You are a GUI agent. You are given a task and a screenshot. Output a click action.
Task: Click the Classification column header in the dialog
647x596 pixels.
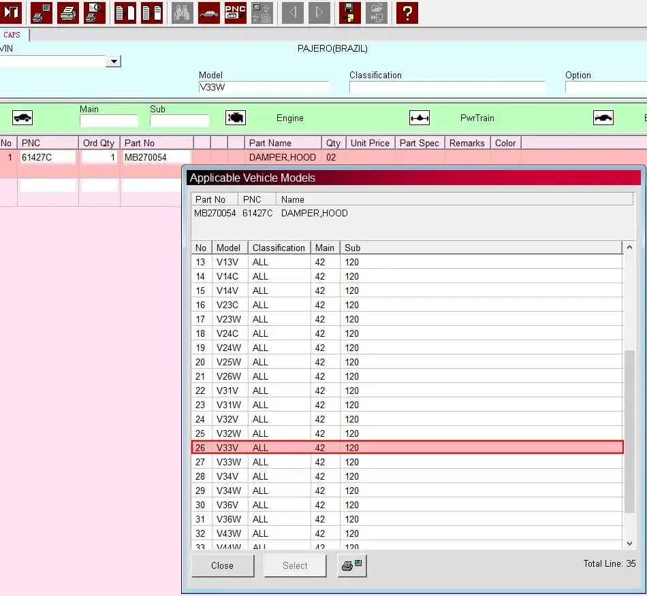(279, 248)
